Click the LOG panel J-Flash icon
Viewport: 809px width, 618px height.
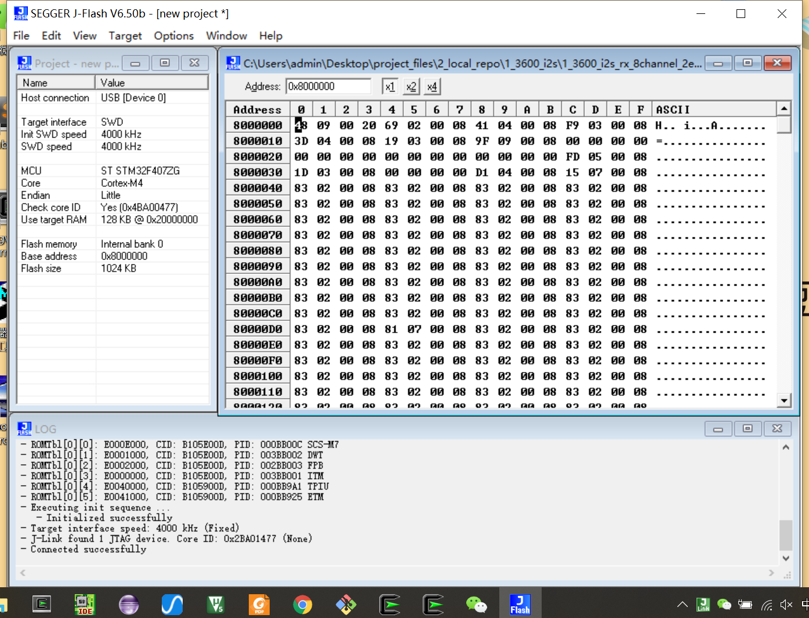pyautogui.click(x=24, y=429)
